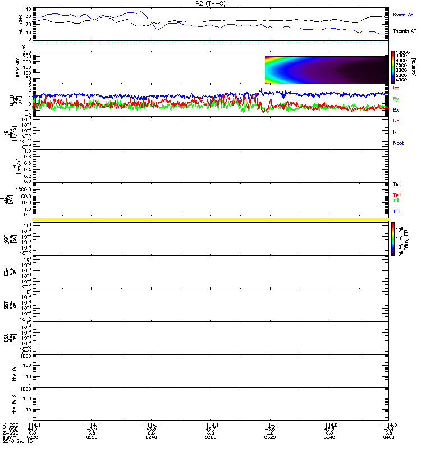Click the "hhmm" row label
This screenshot has height=449, width=421.
10,437
